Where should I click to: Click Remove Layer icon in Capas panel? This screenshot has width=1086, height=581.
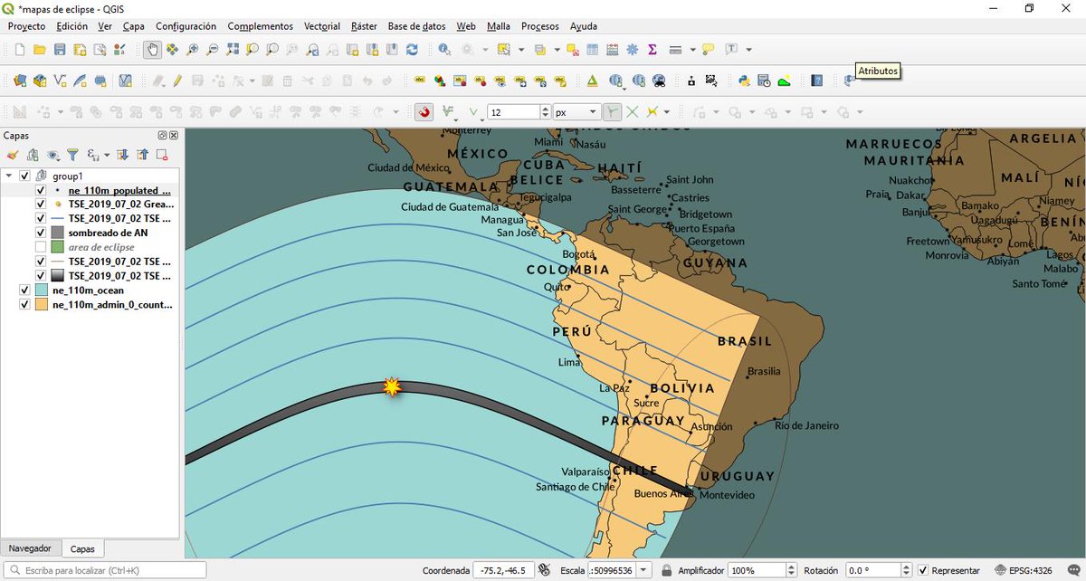point(161,155)
